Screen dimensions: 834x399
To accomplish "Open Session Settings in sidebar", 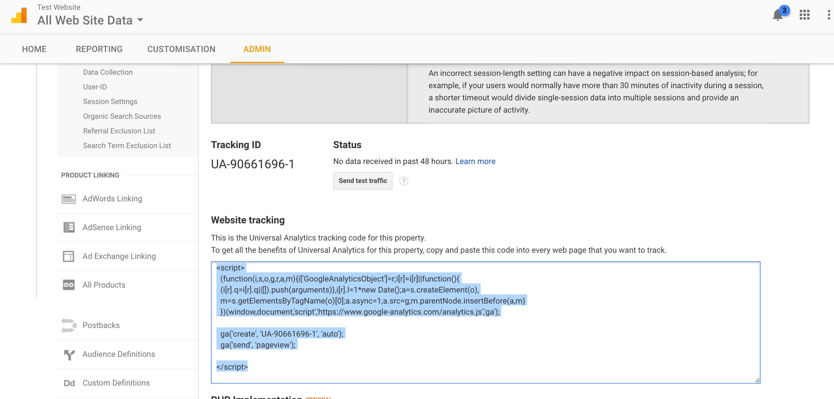I will click(110, 102).
